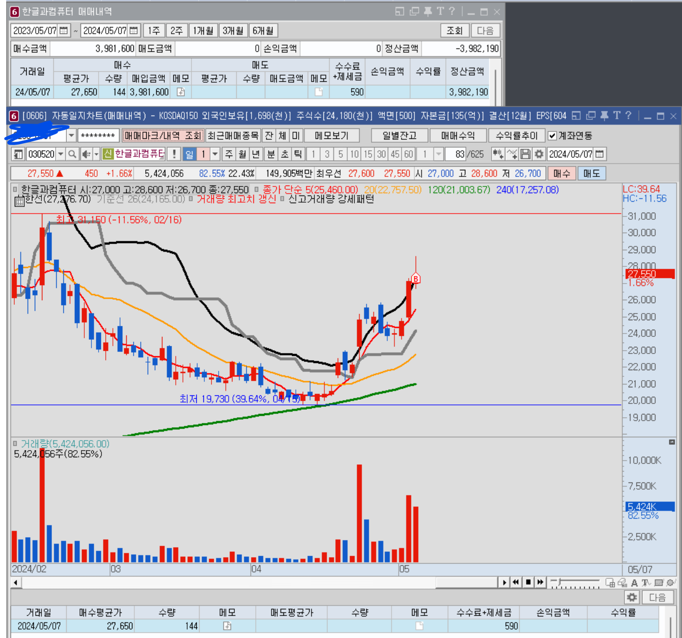
Task: Click the data window icon below chart
Action: point(610,582)
